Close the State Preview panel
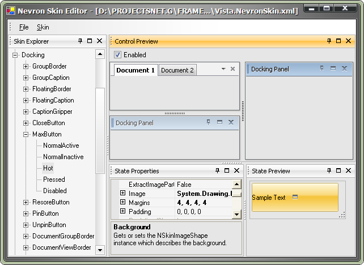The image size is (364, 265). [348, 170]
